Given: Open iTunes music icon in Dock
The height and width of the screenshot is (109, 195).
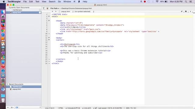Looking at the screenshot, I should (3, 67).
